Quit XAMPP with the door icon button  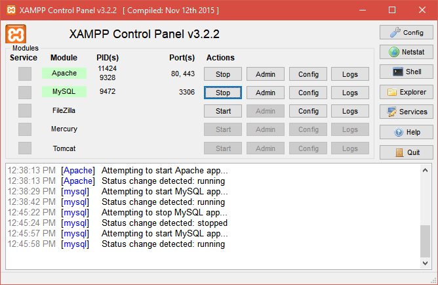[406, 152]
